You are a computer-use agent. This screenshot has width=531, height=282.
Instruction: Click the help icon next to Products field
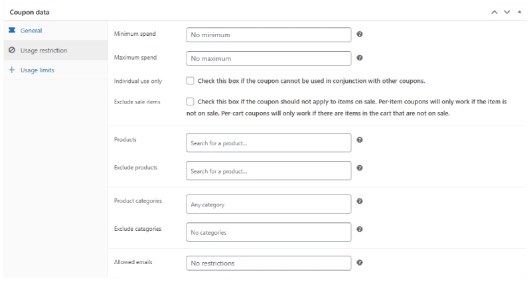click(x=359, y=140)
